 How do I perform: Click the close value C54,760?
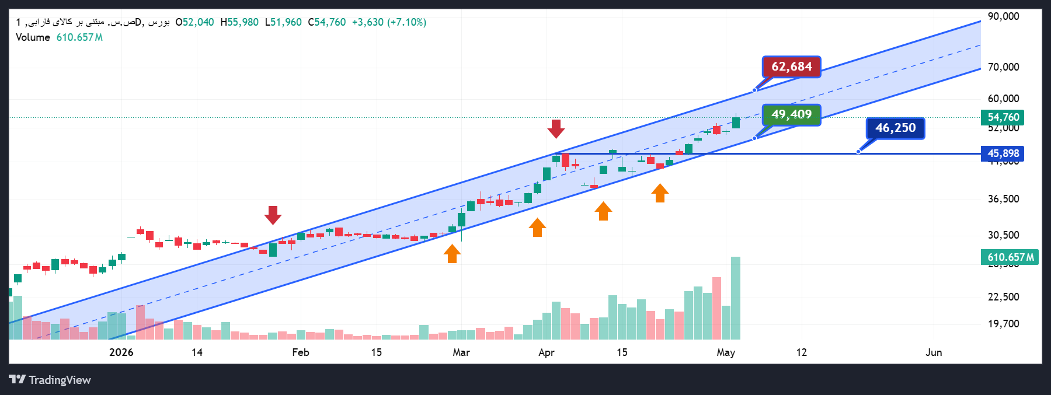coord(327,22)
